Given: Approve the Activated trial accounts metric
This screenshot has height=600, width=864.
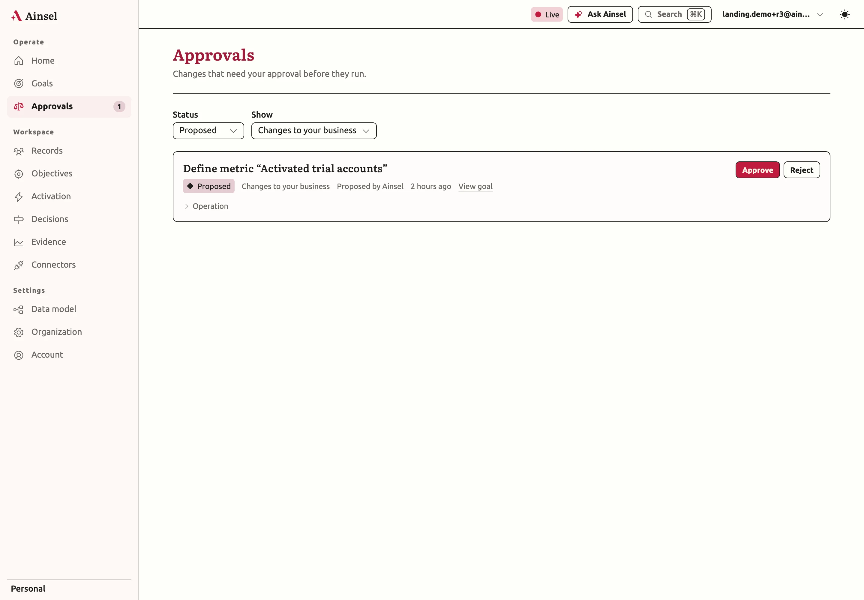Looking at the screenshot, I should 757,170.
